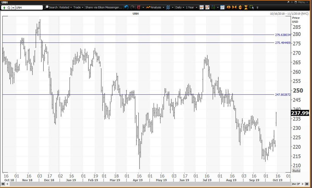This screenshot has width=312, height=188.
Task: Click the UNH chart title label
Action: click(135, 14)
